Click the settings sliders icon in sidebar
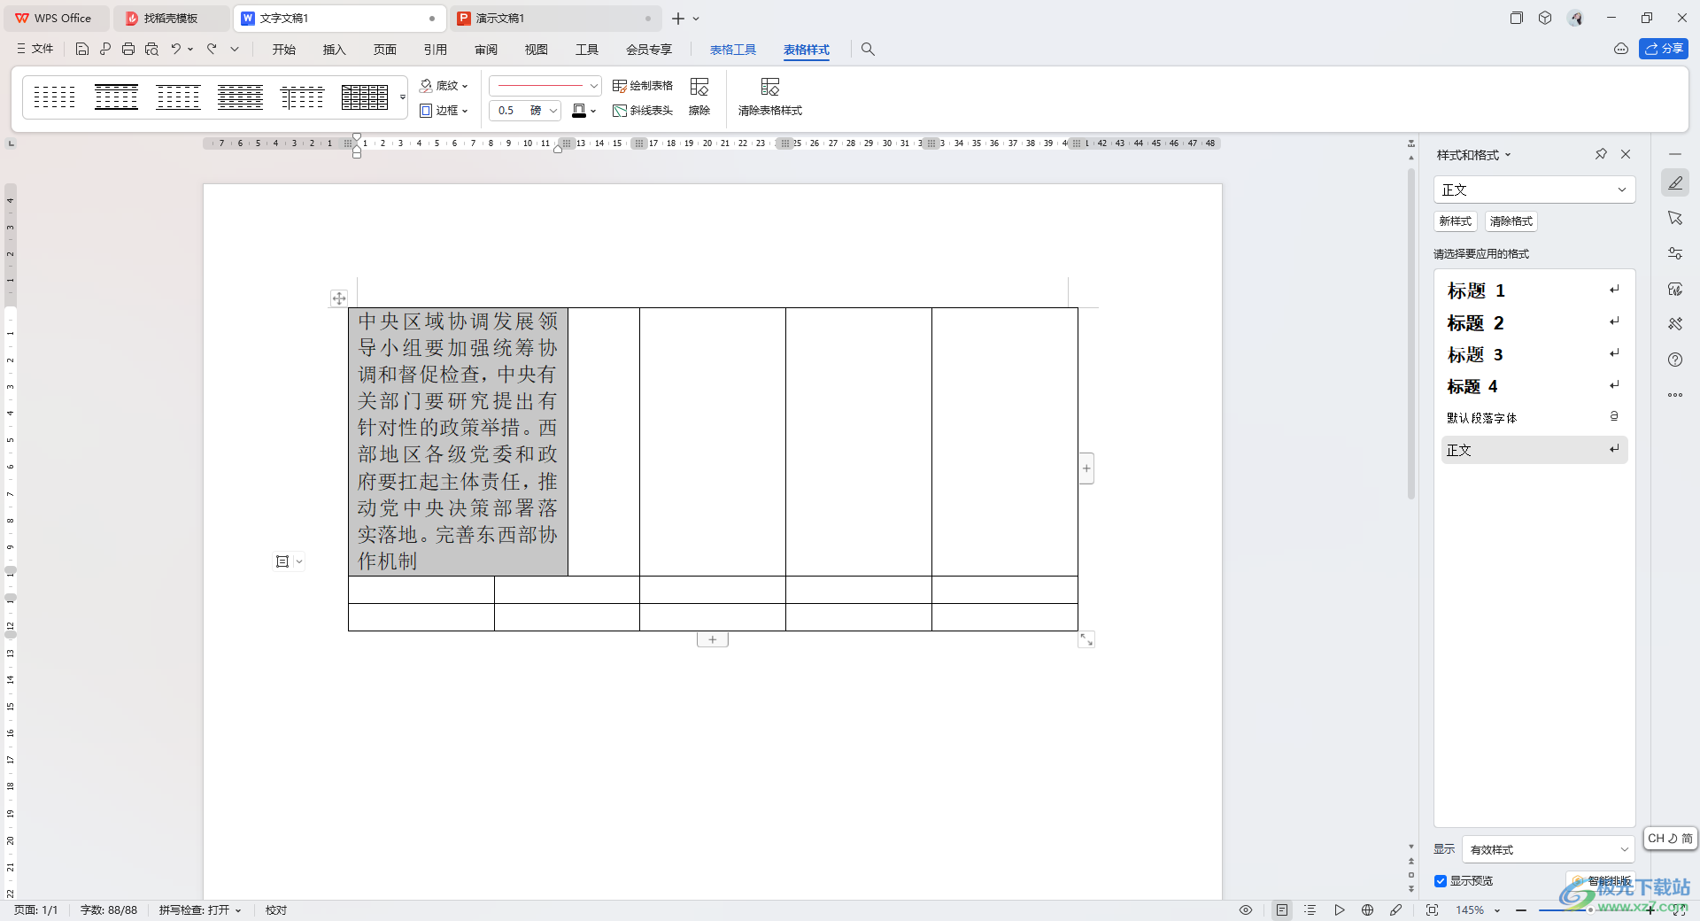The width and height of the screenshot is (1700, 921). [x=1675, y=253]
